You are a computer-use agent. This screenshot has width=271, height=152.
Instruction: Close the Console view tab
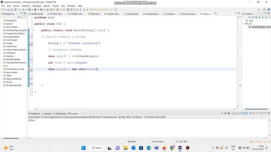[80, 114]
